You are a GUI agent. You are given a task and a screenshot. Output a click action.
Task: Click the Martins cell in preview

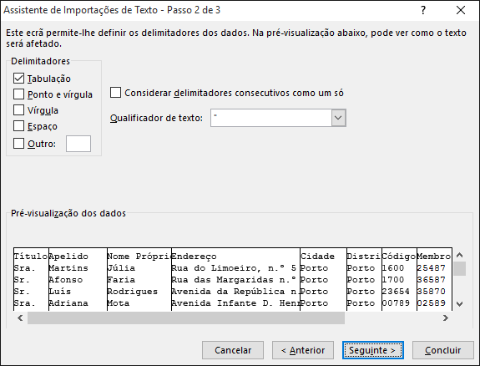[x=68, y=268]
